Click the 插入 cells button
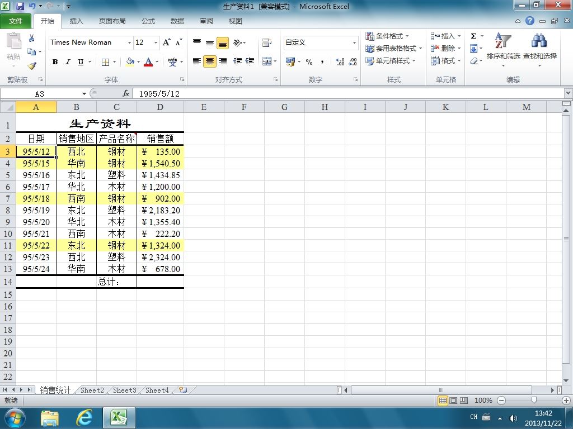 [x=445, y=36]
